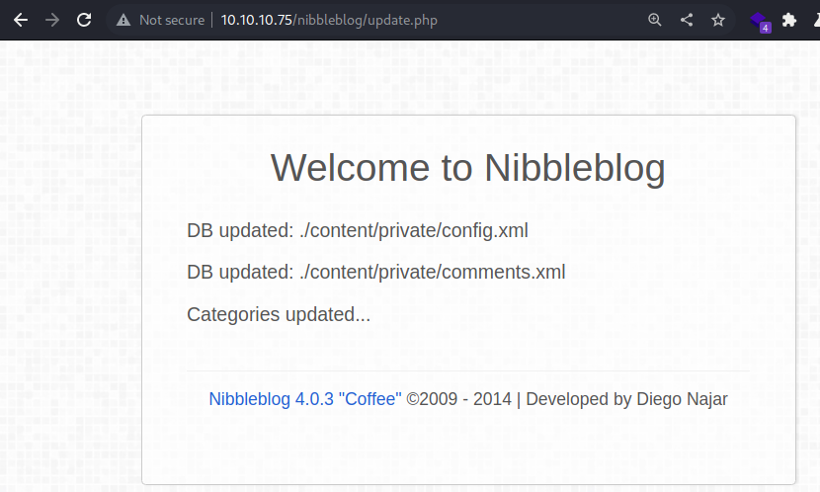Go back with the browser back arrow
820x492 pixels.
21,20
